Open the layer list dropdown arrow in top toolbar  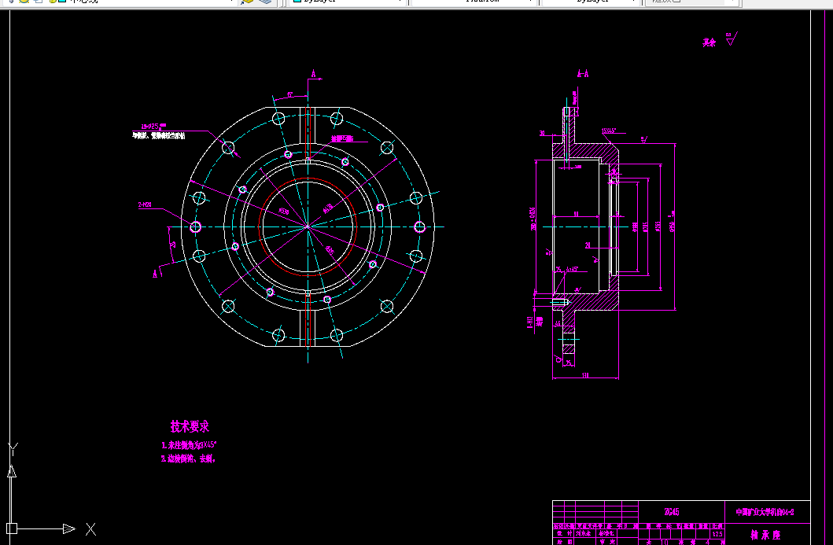click(232, 2)
